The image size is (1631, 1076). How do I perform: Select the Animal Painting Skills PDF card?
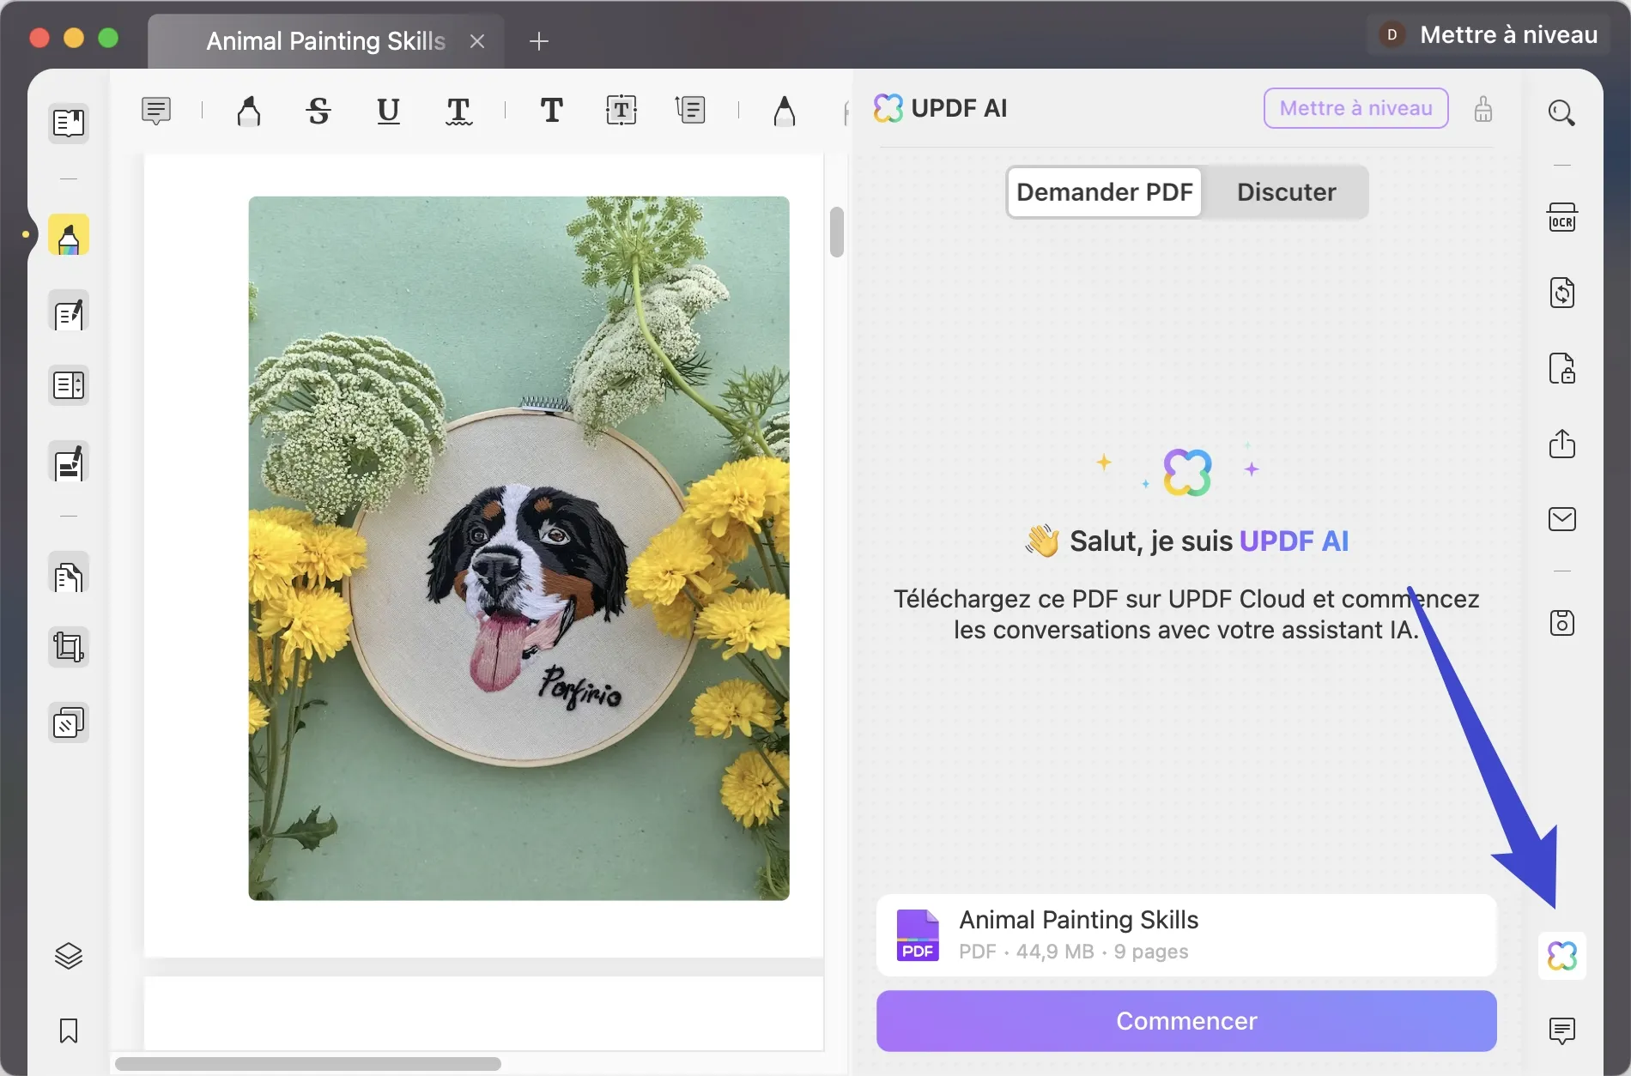coord(1185,934)
